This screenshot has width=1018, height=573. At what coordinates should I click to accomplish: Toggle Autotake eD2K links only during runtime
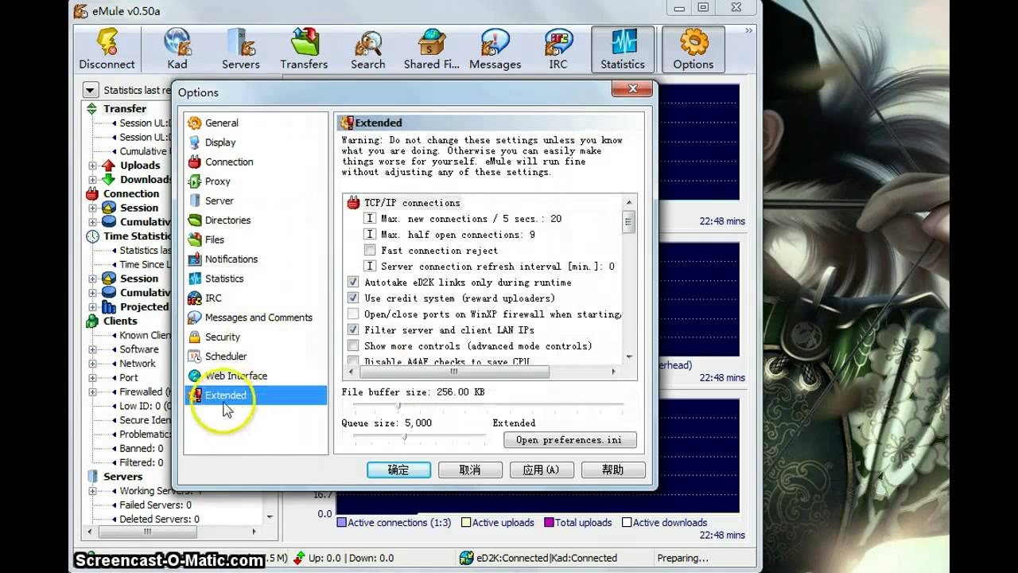[x=353, y=282]
